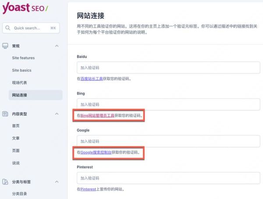Collapse the 内容类型 section chevron
This screenshot has width=263, height=199.
click(57, 114)
